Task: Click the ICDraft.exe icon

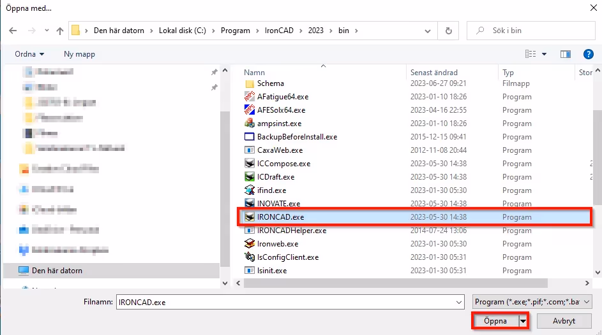Action: point(250,177)
